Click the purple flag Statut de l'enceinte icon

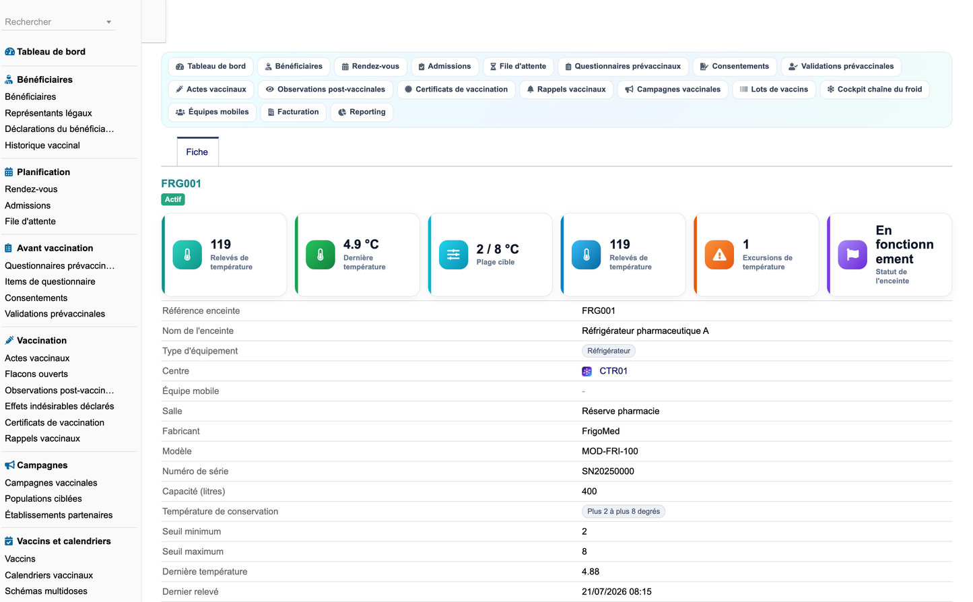pyautogui.click(x=852, y=255)
